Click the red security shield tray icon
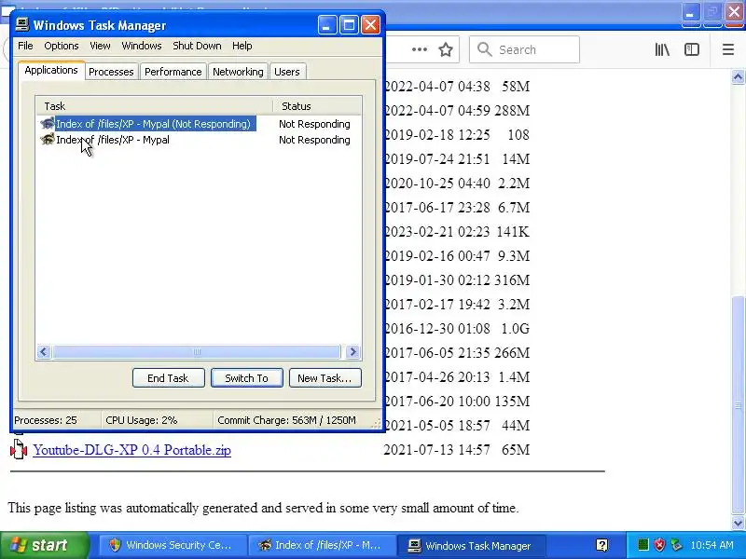The image size is (746, 559). [x=659, y=545]
